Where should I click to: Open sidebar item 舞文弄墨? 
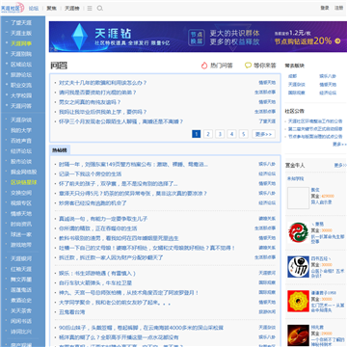pos(21,280)
